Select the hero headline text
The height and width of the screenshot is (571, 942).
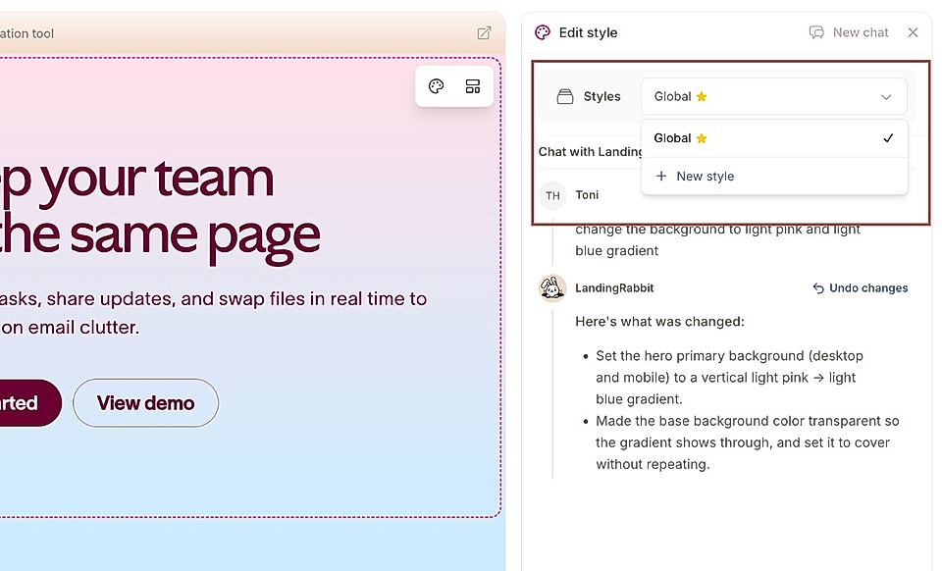pos(157,206)
